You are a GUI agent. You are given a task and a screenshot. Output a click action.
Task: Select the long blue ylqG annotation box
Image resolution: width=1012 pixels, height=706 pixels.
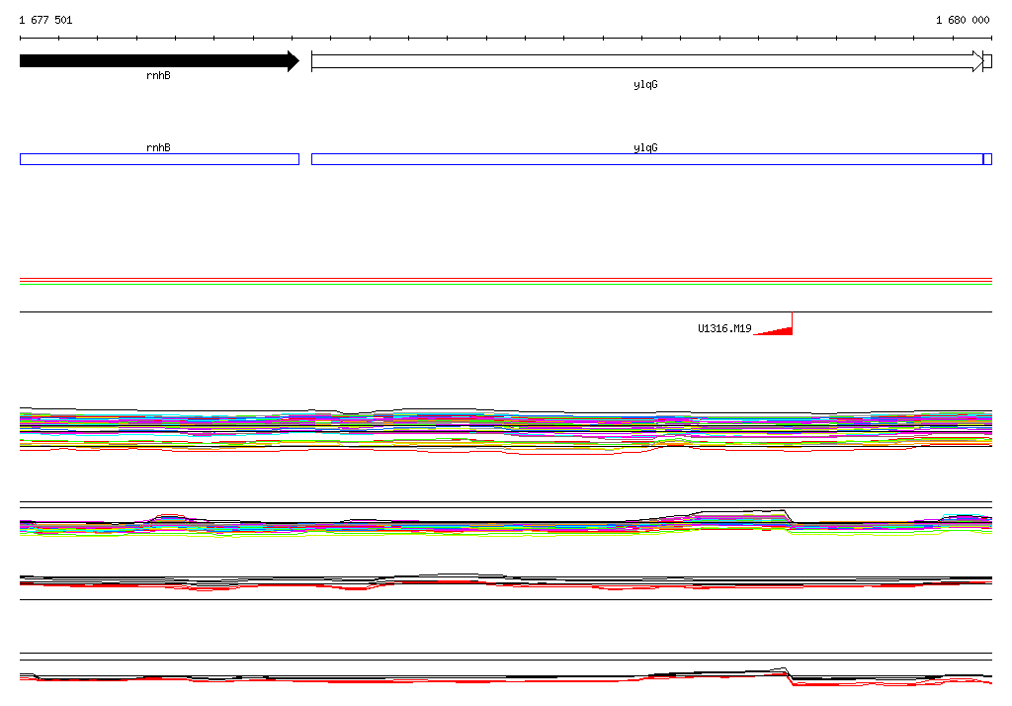tap(647, 159)
